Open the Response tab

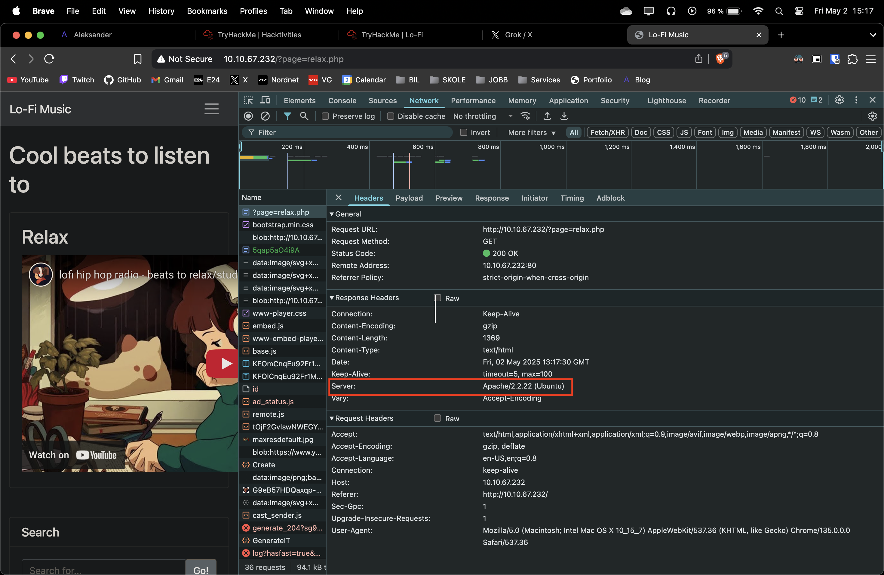tap(491, 198)
